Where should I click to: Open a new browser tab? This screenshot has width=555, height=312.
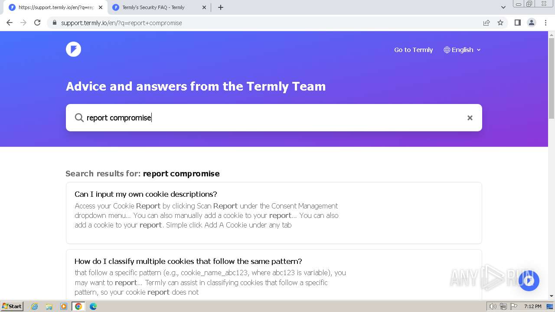click(x=221, y=7)
